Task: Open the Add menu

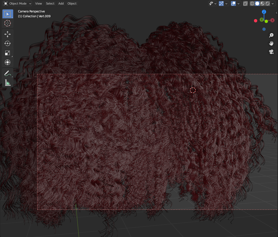Action: point(61,4)
